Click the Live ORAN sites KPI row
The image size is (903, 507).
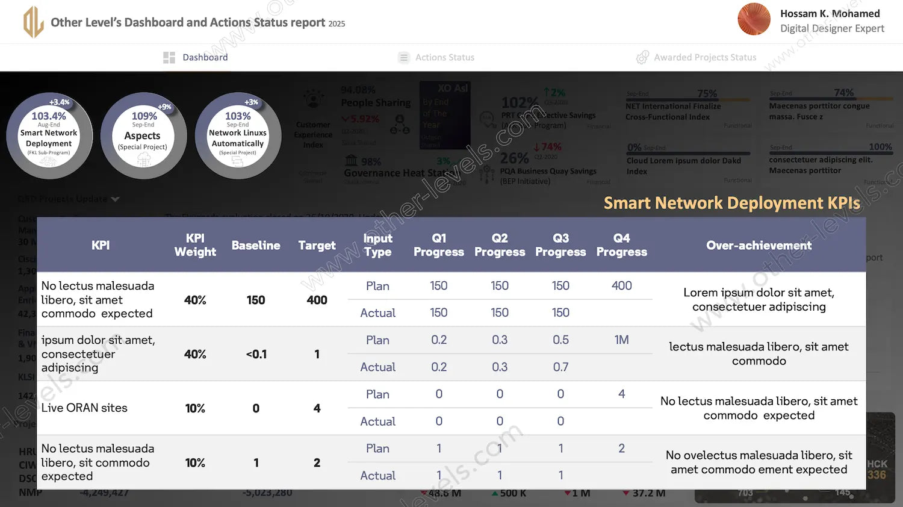[84, 408]
